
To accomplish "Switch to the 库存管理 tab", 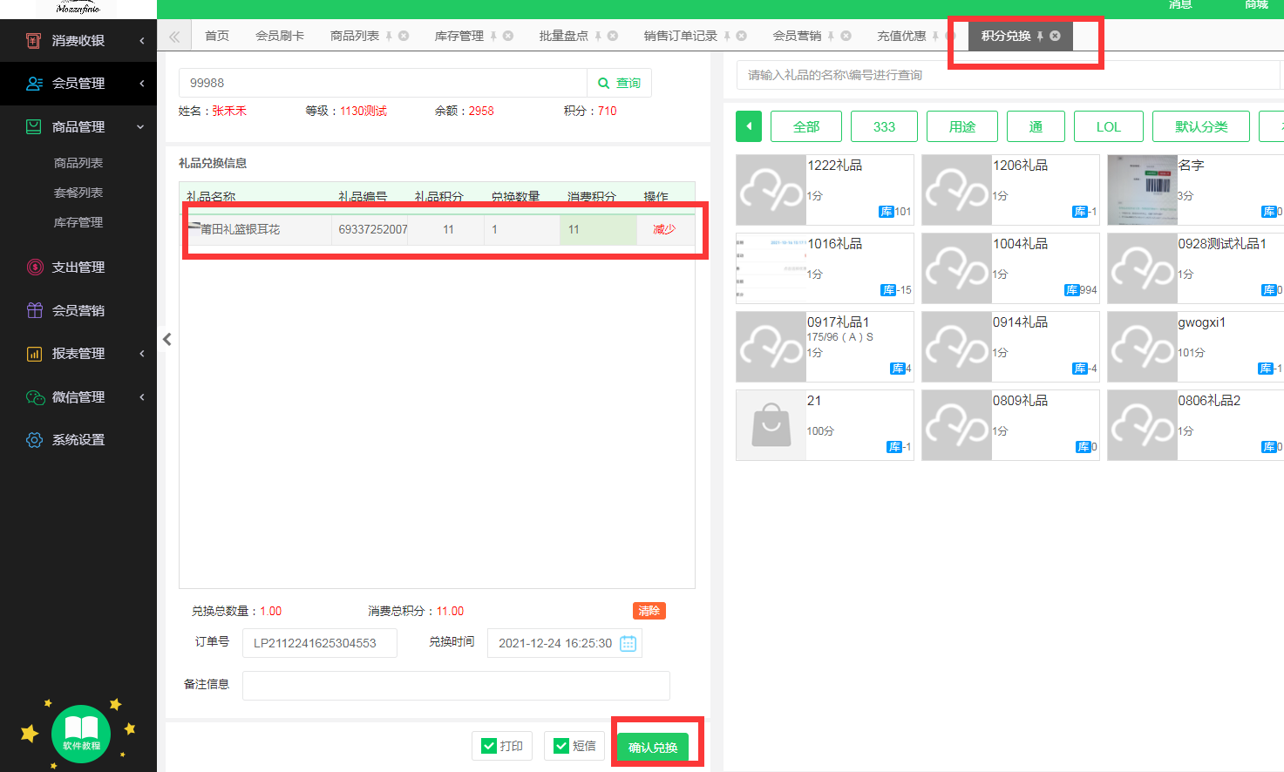I will (459, 36).
